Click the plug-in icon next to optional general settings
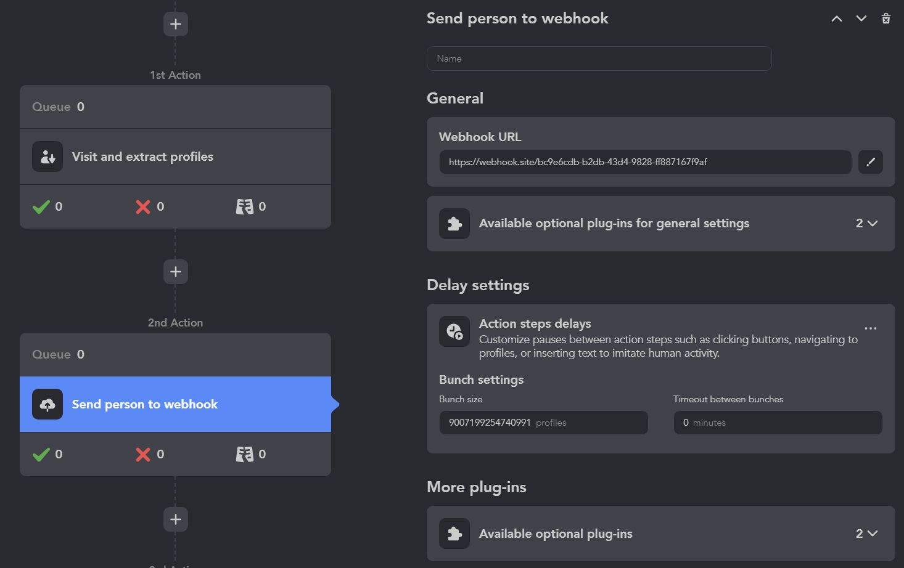Image resolution: width=904 pixels, height=568 pixels. (x=454, y=223)
